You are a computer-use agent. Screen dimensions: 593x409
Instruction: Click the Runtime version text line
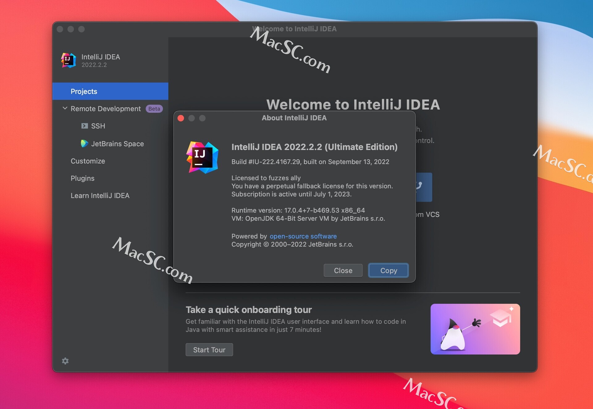click(x=298, y=210)
